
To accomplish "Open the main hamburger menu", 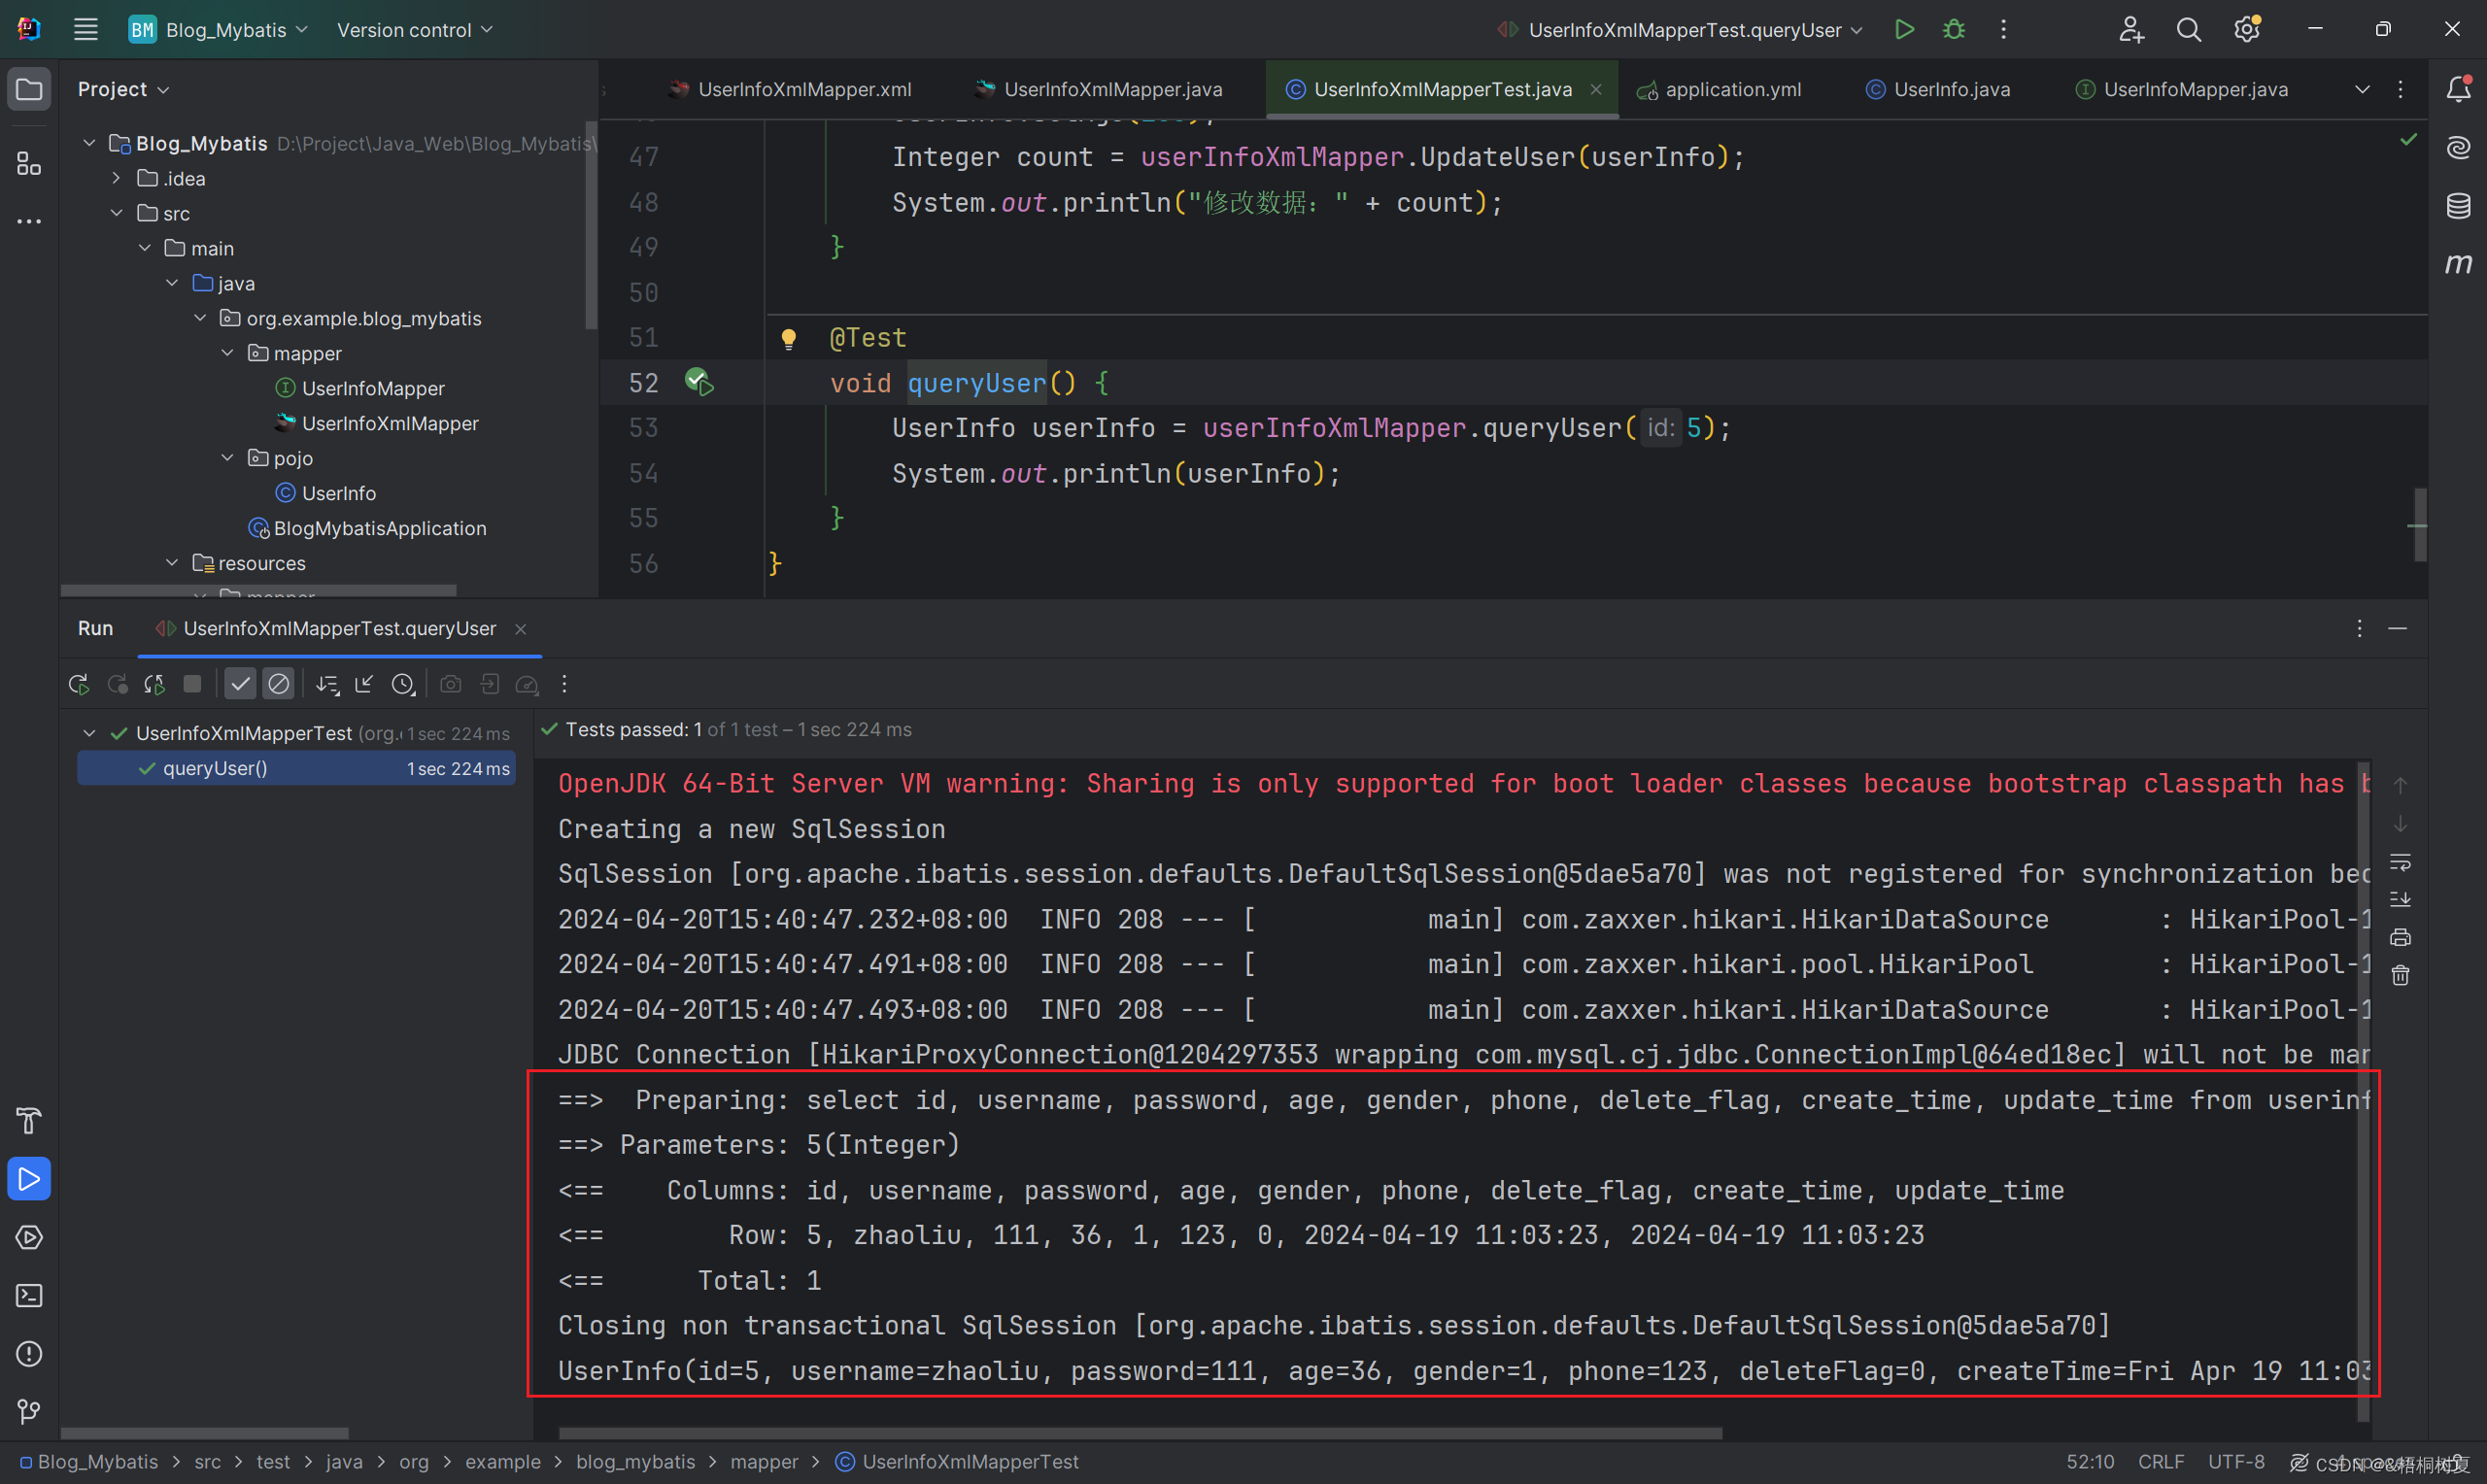I will coord(86,29).
